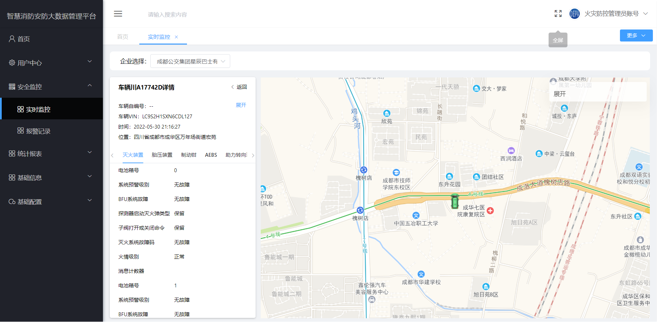The image size is (657, 322).
Task: Click the red hospital marker on map
Action: tap(490, 211)
